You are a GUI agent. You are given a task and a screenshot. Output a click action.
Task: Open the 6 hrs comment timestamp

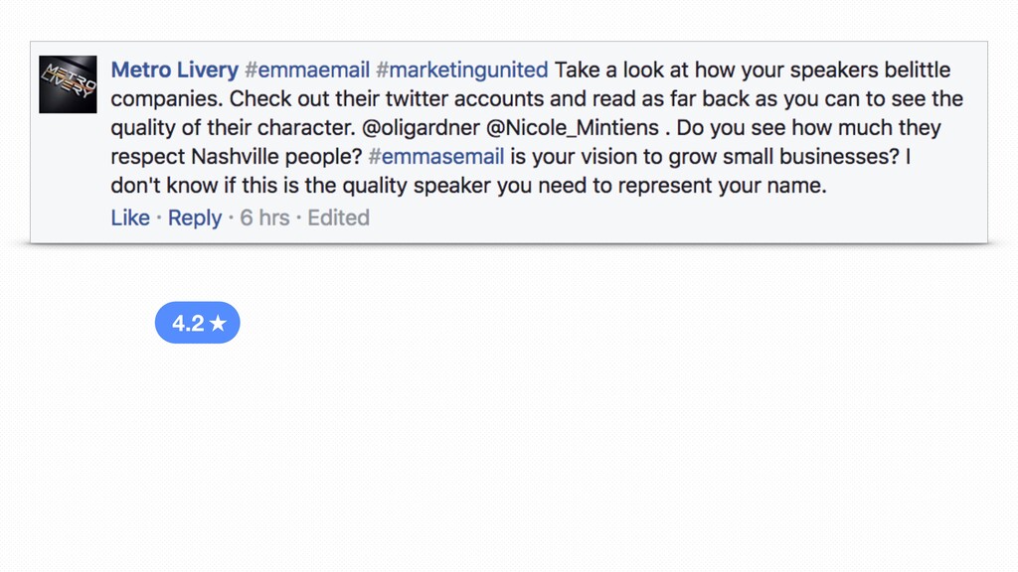pos(264,217)
